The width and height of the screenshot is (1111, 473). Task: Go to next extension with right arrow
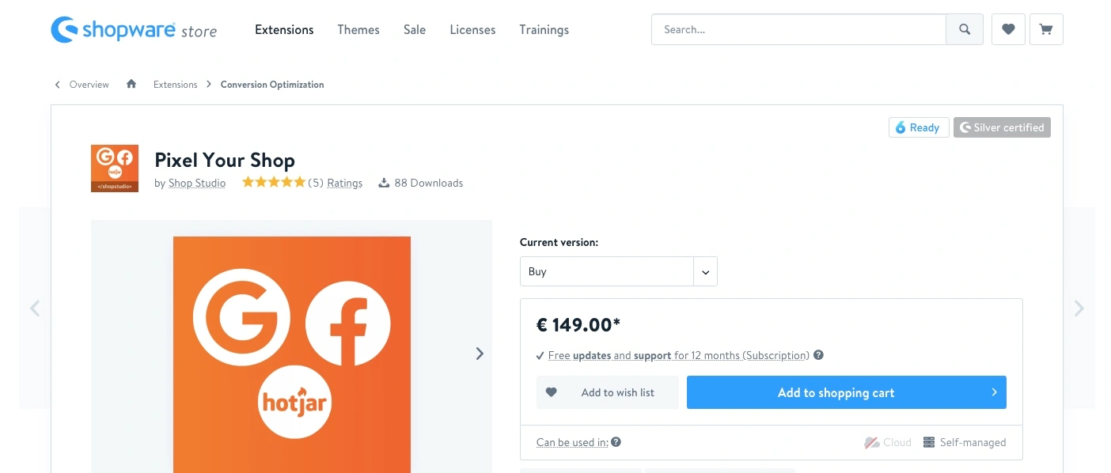tap(1079, 308)
